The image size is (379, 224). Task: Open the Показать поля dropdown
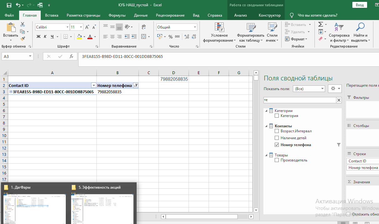(x=309, y=89)
